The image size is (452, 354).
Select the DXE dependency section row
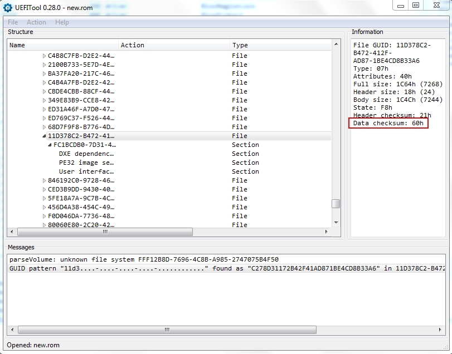(169, 154)
